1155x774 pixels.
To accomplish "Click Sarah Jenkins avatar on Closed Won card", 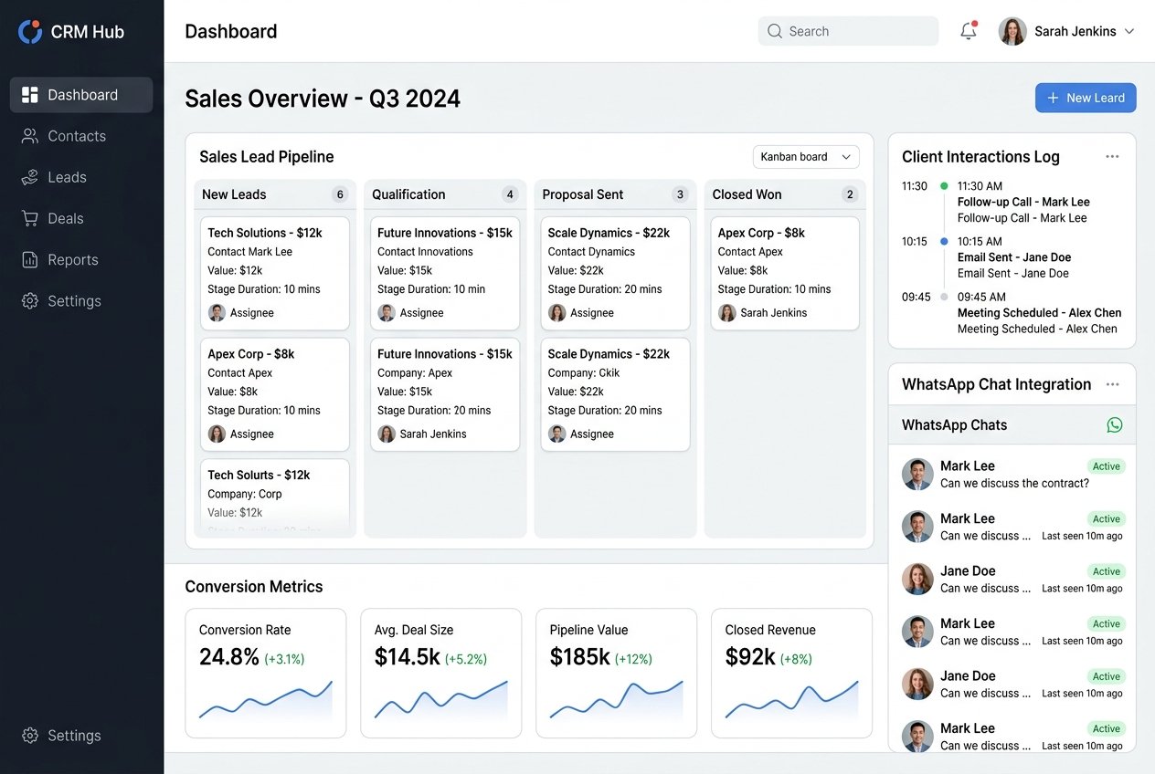I will pos(726,313).
